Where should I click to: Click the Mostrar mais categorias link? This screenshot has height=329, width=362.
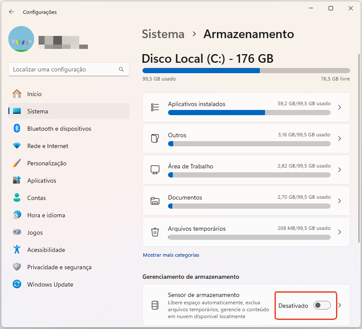pyautogui.click(x=171, y=255)
